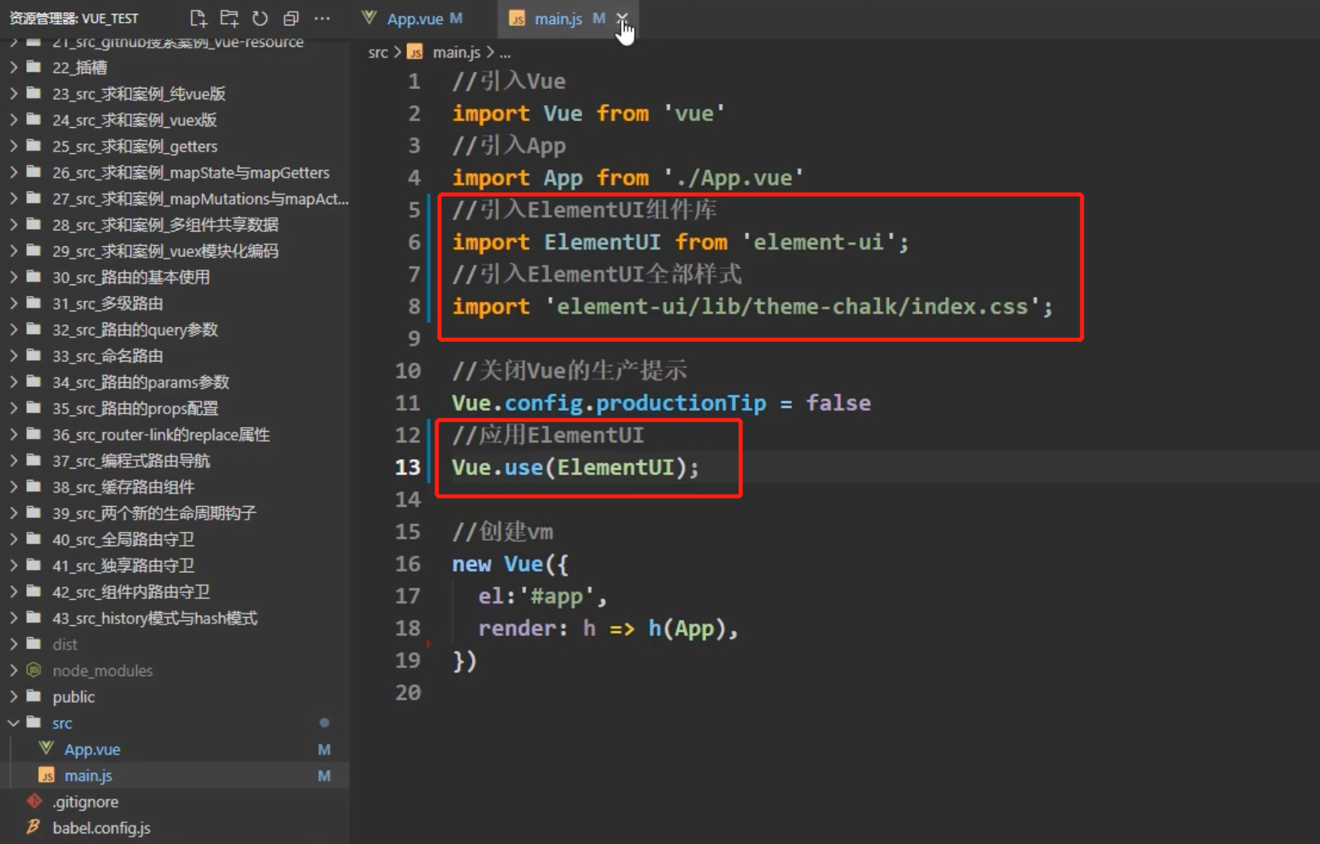Close the main.js editor tab
The width and height of the screenshot is (1320, 844).
pos(623,18)
